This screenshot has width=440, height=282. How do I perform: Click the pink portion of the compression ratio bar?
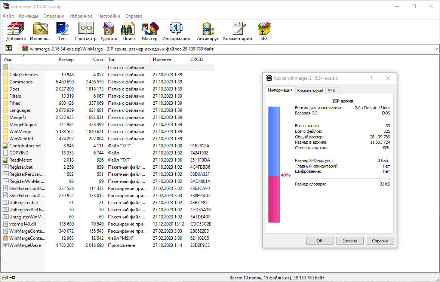point(274,199)
